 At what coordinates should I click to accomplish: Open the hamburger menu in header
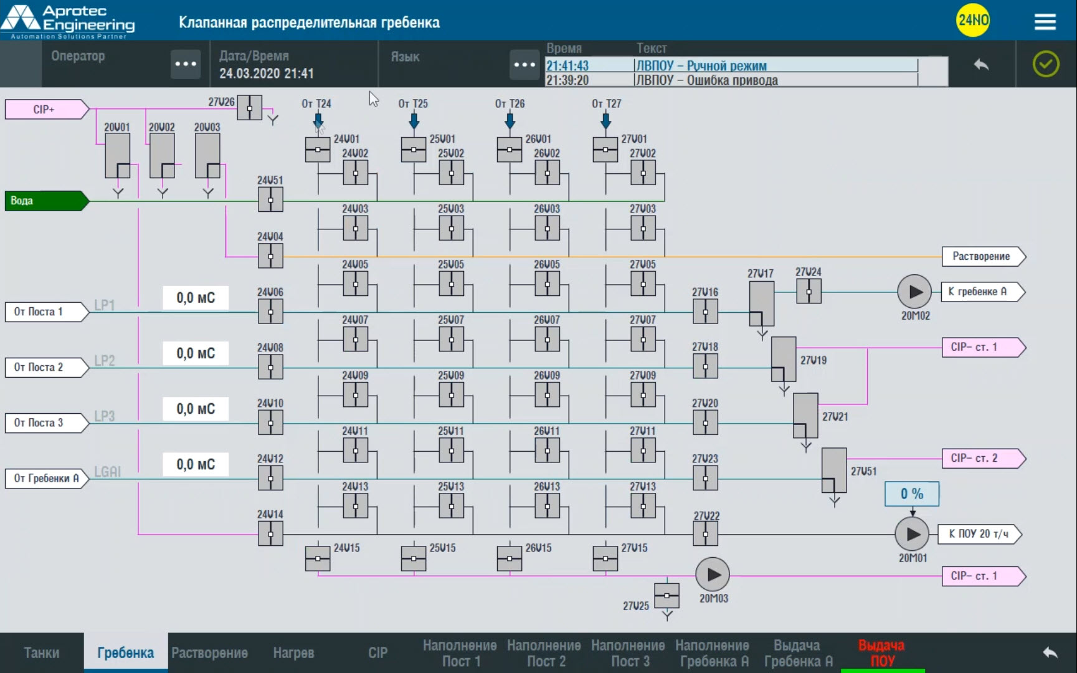1045,22
